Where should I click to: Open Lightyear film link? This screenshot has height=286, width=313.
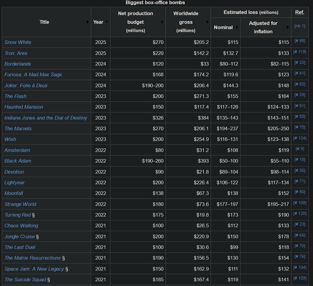click(14, 183)
